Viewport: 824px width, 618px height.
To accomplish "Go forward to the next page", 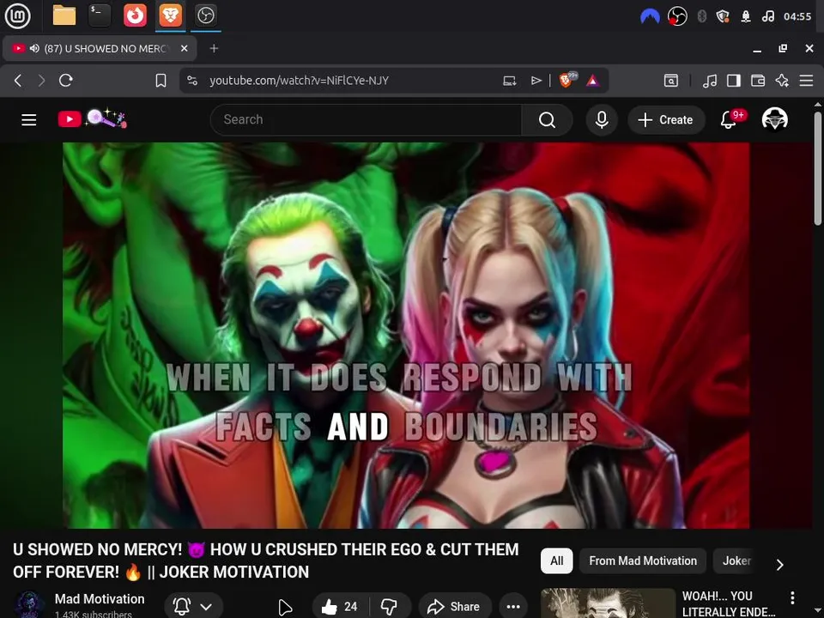I will click(x=41, y=81).
